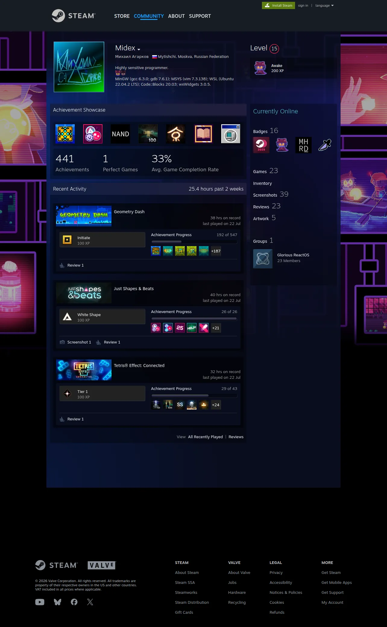
Task: Open Get Mobile Apps in the footer
Action: 337,583
